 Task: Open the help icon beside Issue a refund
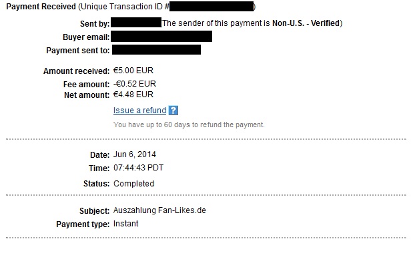(x=173, y=111)
